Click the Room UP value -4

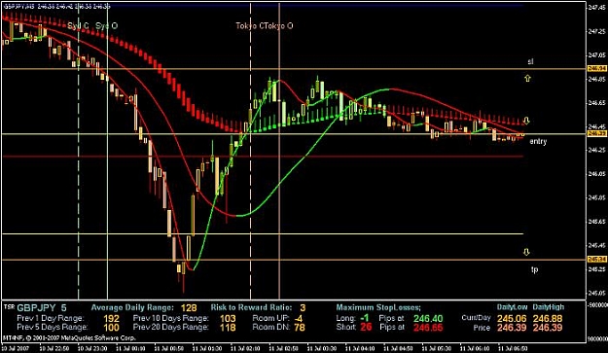299,319
